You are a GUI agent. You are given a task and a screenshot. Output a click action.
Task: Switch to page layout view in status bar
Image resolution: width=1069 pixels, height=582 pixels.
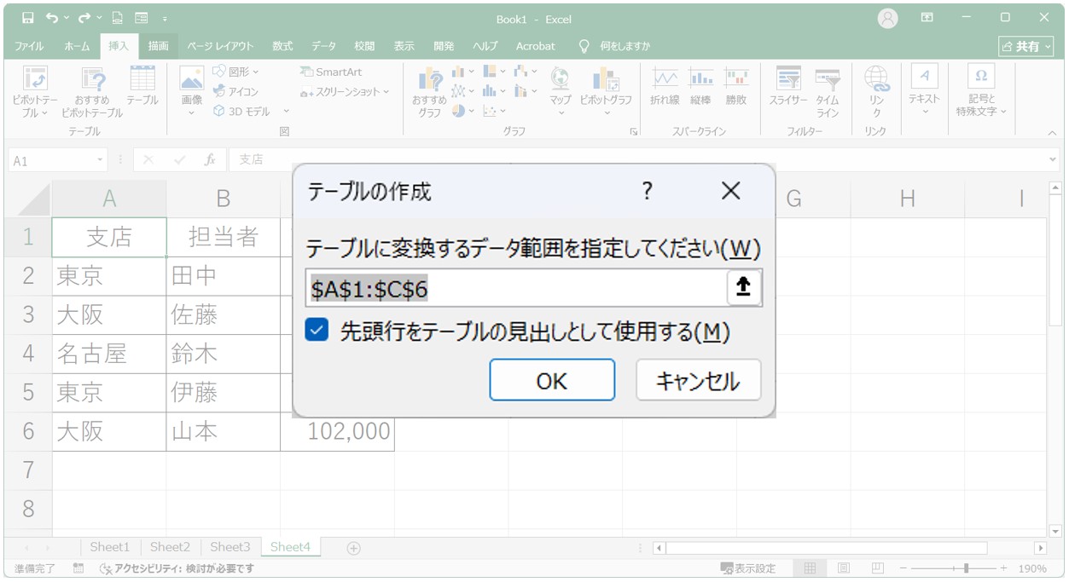(x=843, y=568)
